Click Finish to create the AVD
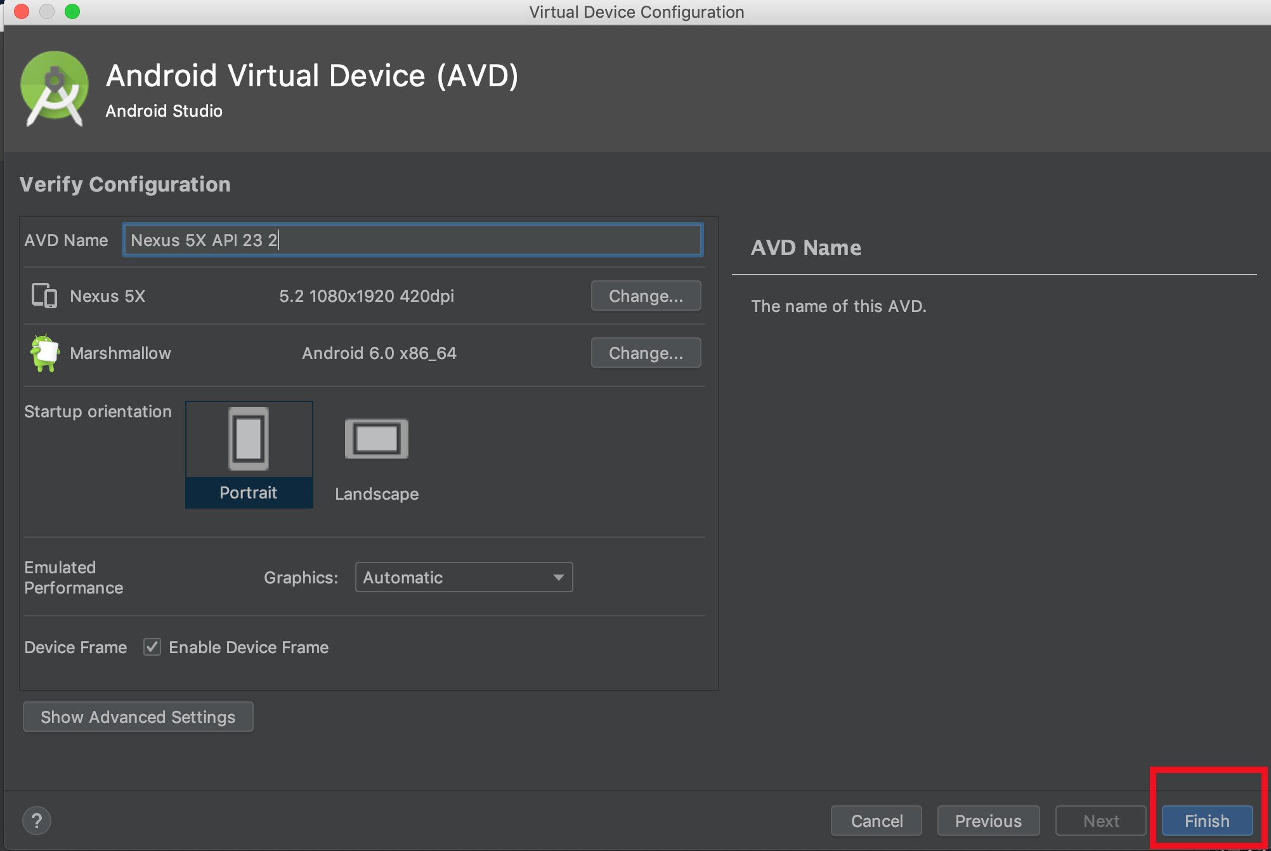The width and height of the screenshot is (1271, 851). pyautogui.click(x=1207, y=821)
